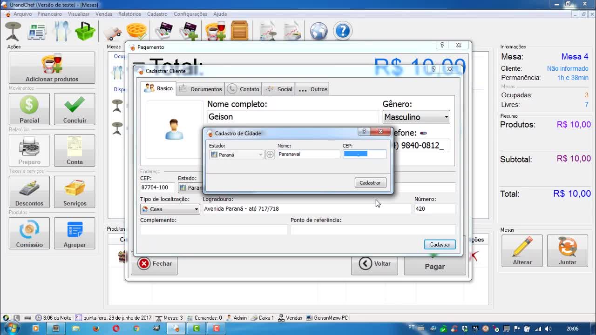Open the Relatórios menu
Screen dimensions: 596x335
(x=129, y=14)
